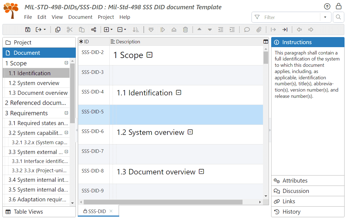Image resolution: width=347 pixels, height=218 pixels.
Task: Click the link/share nodes icon
Action: click(x=94, y=30)
